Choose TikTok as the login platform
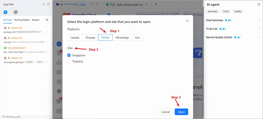 105,38
